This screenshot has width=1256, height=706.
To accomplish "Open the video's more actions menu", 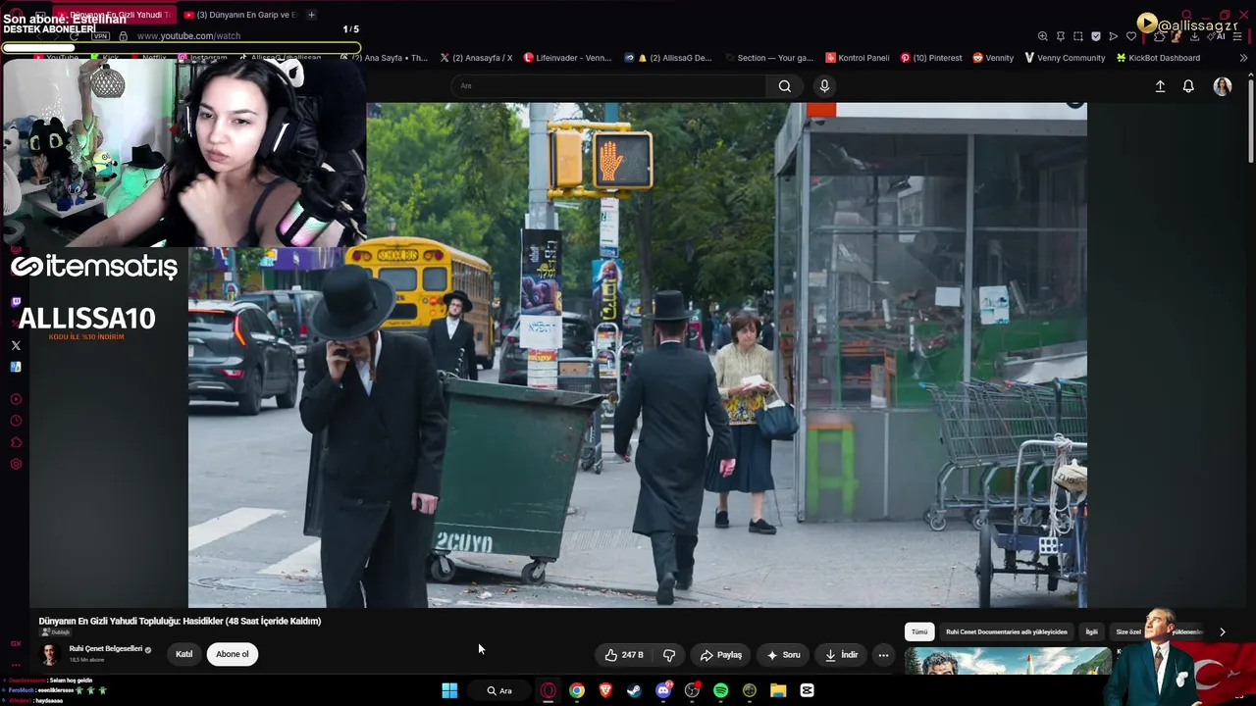I will tap(883, 655).
